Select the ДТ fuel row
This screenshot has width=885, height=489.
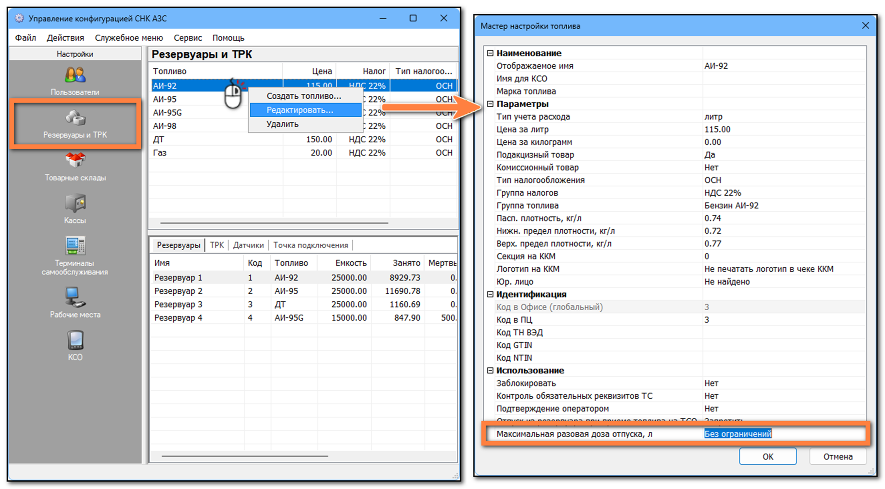tap(304, 139)
